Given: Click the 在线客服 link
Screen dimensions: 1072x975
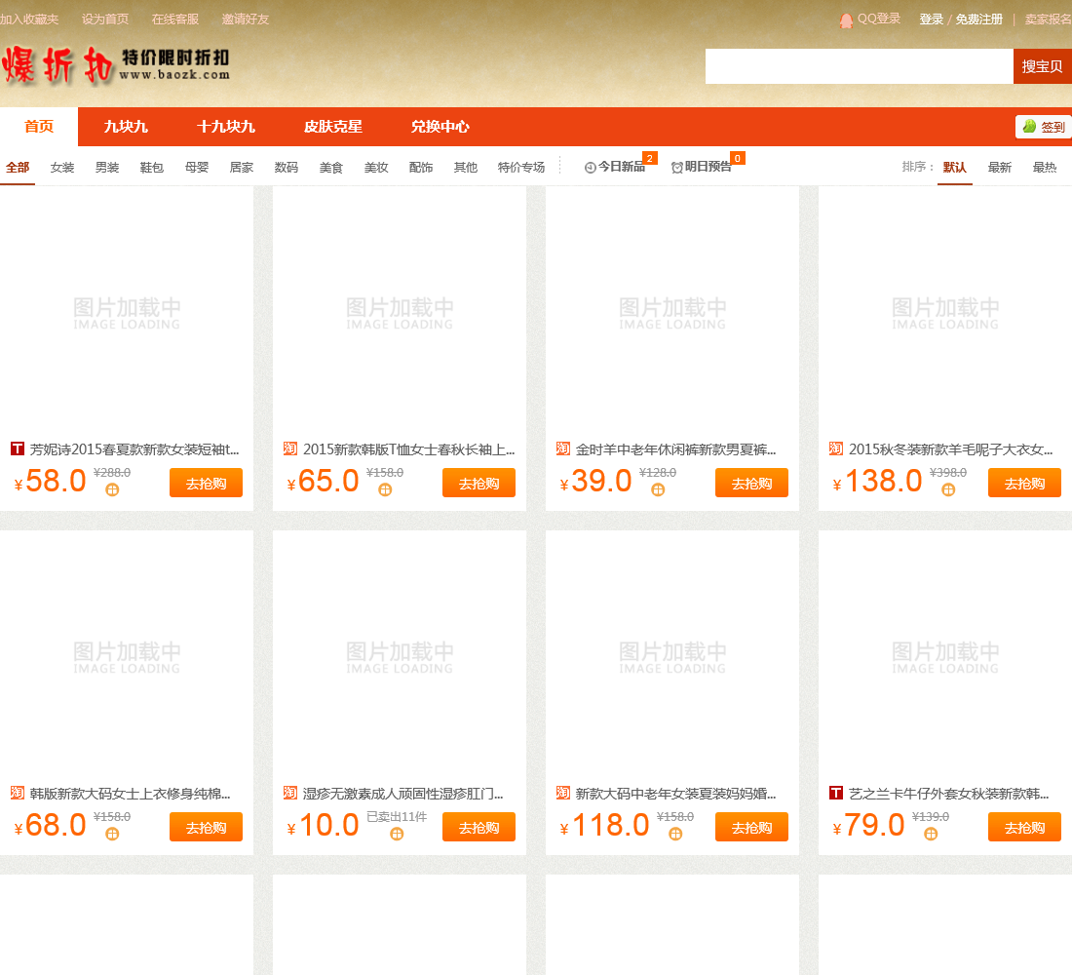Looking at the screenshot, I should coord(175,19).
